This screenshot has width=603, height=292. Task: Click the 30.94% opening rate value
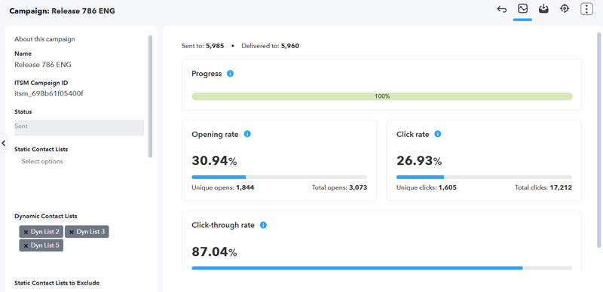(214, 161)
